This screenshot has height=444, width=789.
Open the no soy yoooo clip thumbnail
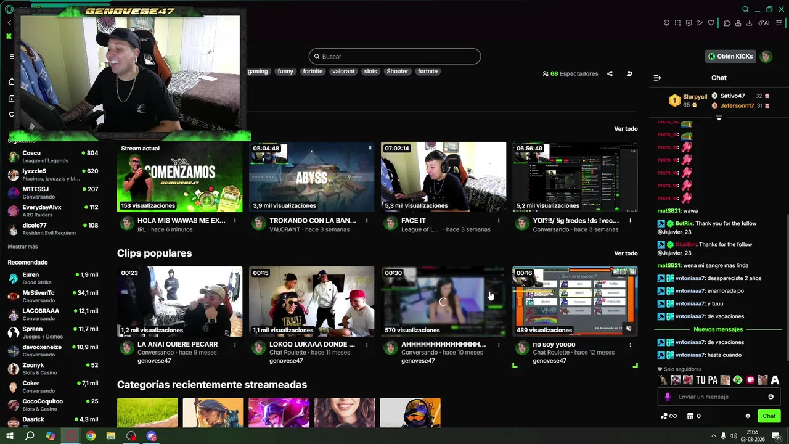point(574,302)
